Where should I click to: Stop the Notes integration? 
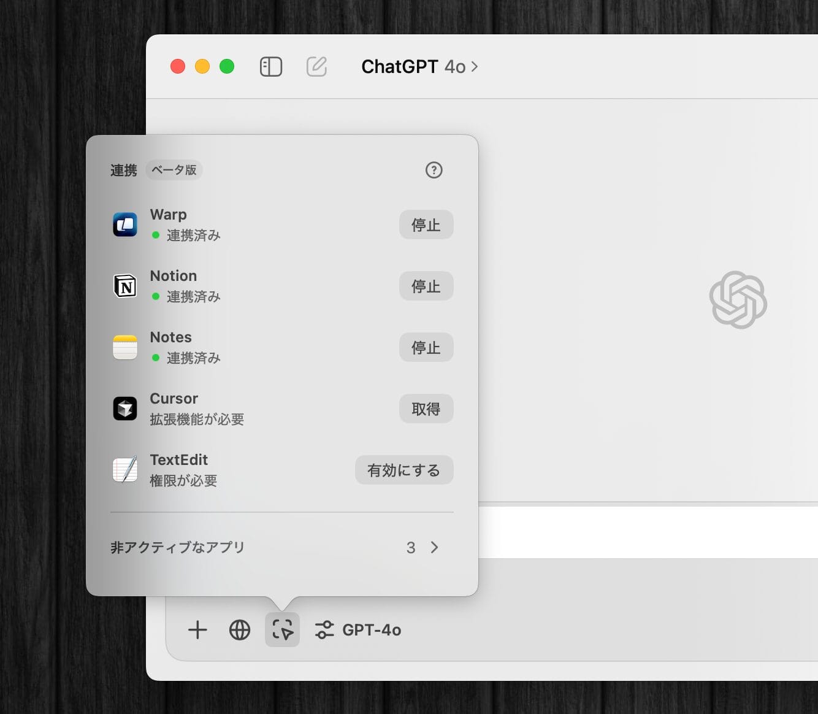click(x=426, y=347)
